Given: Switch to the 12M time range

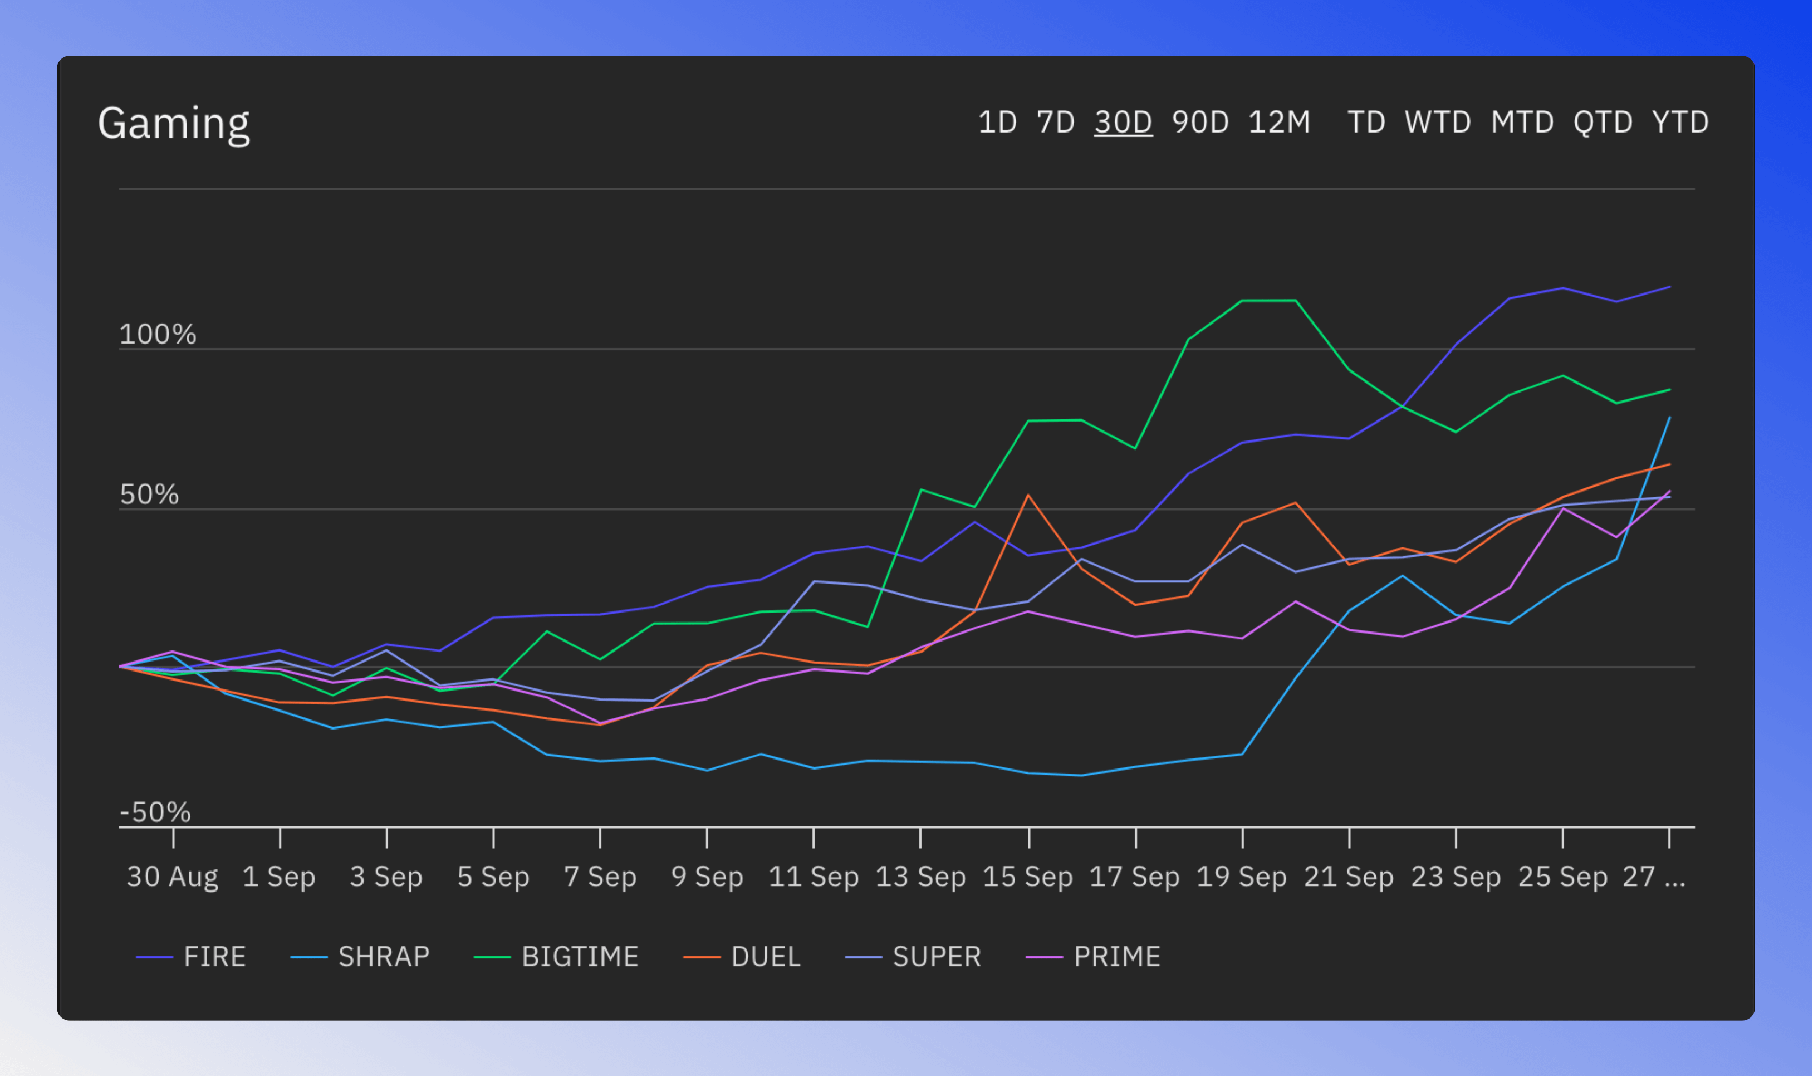Looking at the screenshot, I should coord(1280,122).
